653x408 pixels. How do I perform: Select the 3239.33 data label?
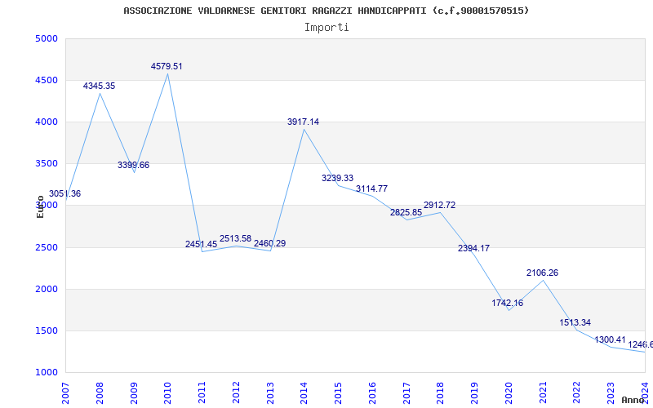[x=337, y=178]
